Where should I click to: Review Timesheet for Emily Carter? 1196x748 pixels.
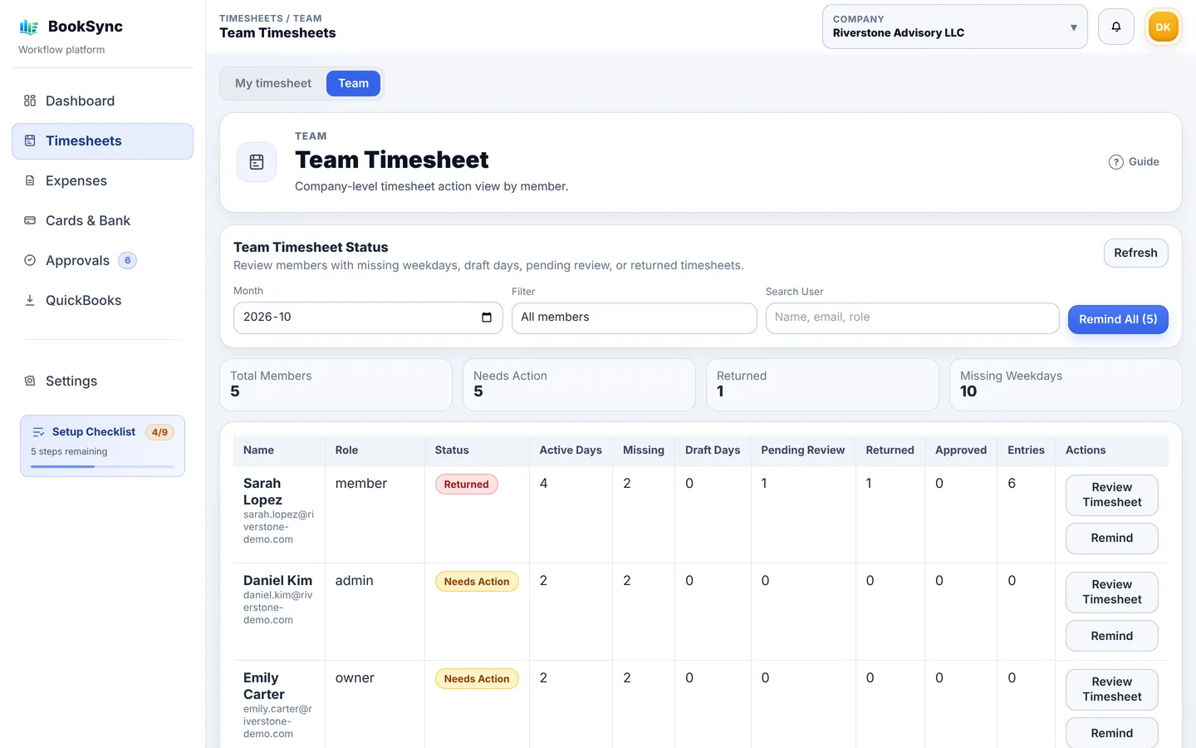tap(1112, 689)
